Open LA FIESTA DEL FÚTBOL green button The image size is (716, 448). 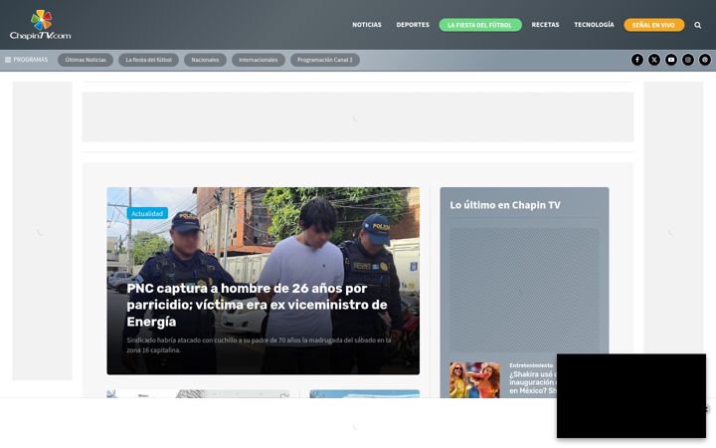tap(480, 25)
